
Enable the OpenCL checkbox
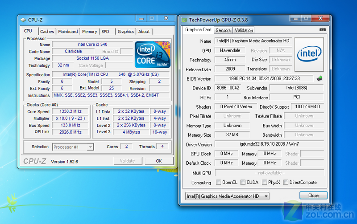point(219,182)
